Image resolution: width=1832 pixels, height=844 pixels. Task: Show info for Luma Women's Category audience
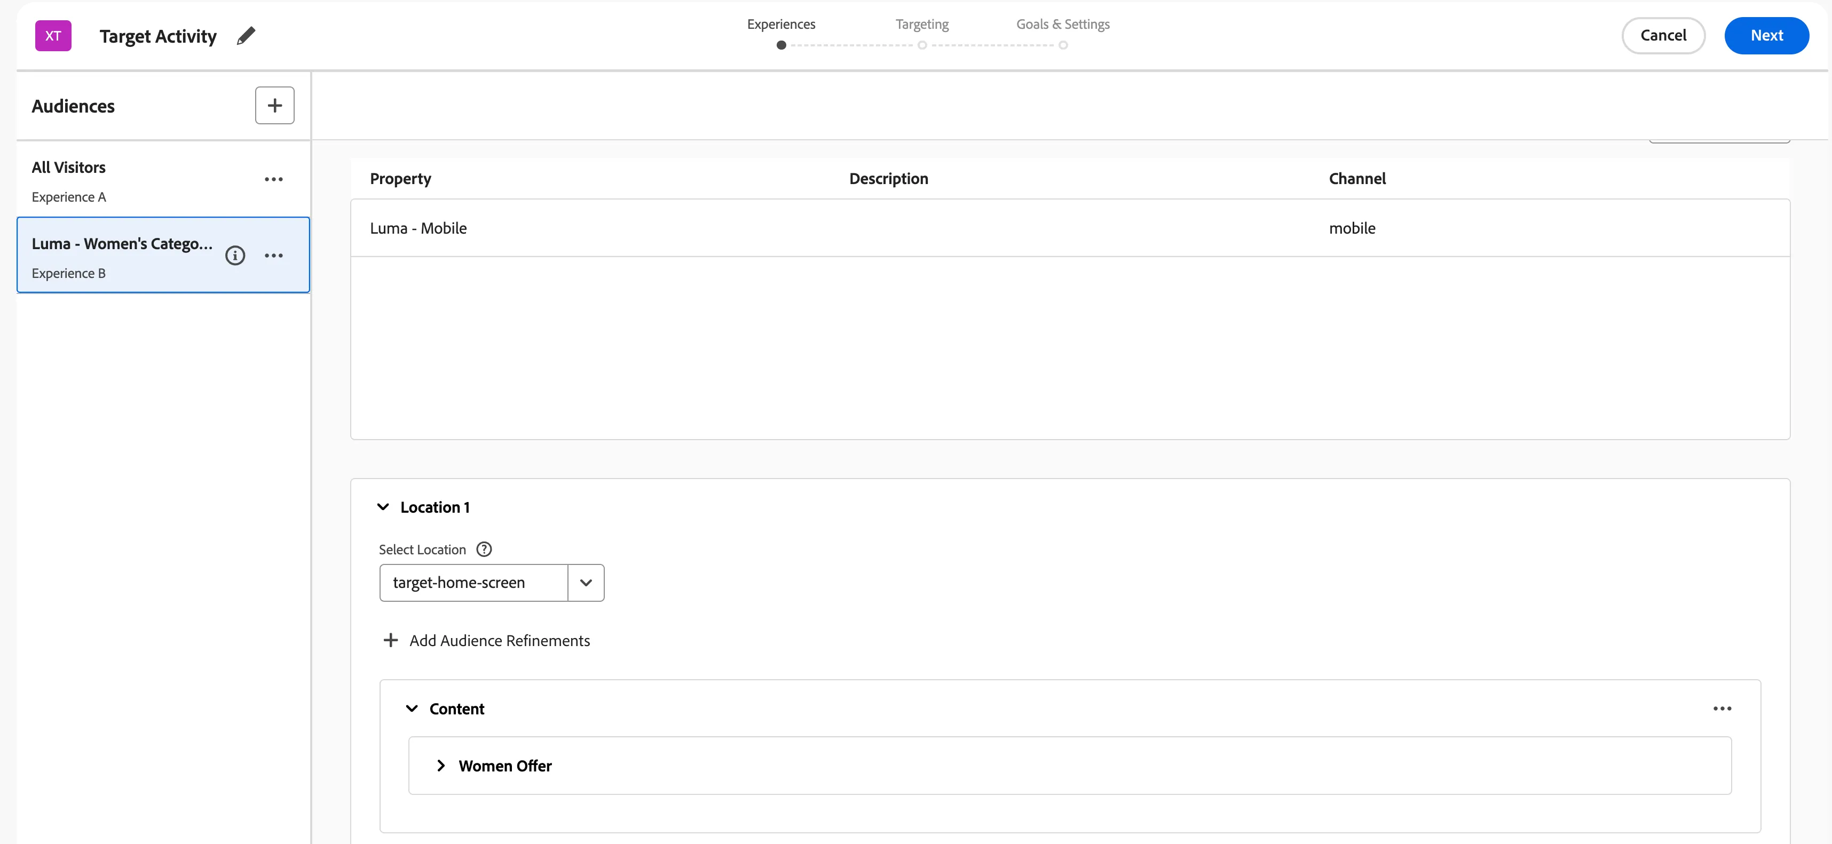pyautogui.click(x=235, y=255)
